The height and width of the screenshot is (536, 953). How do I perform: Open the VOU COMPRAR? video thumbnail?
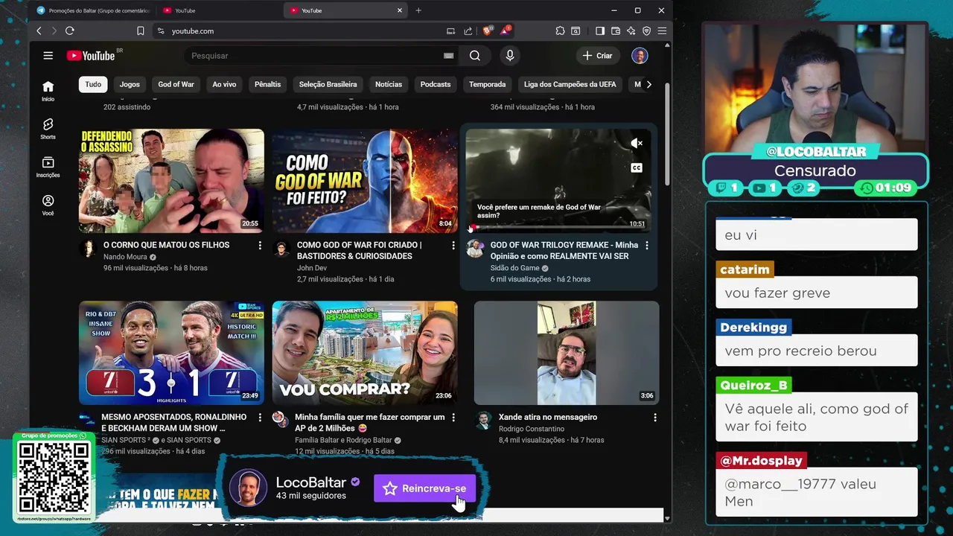point(365,353)
